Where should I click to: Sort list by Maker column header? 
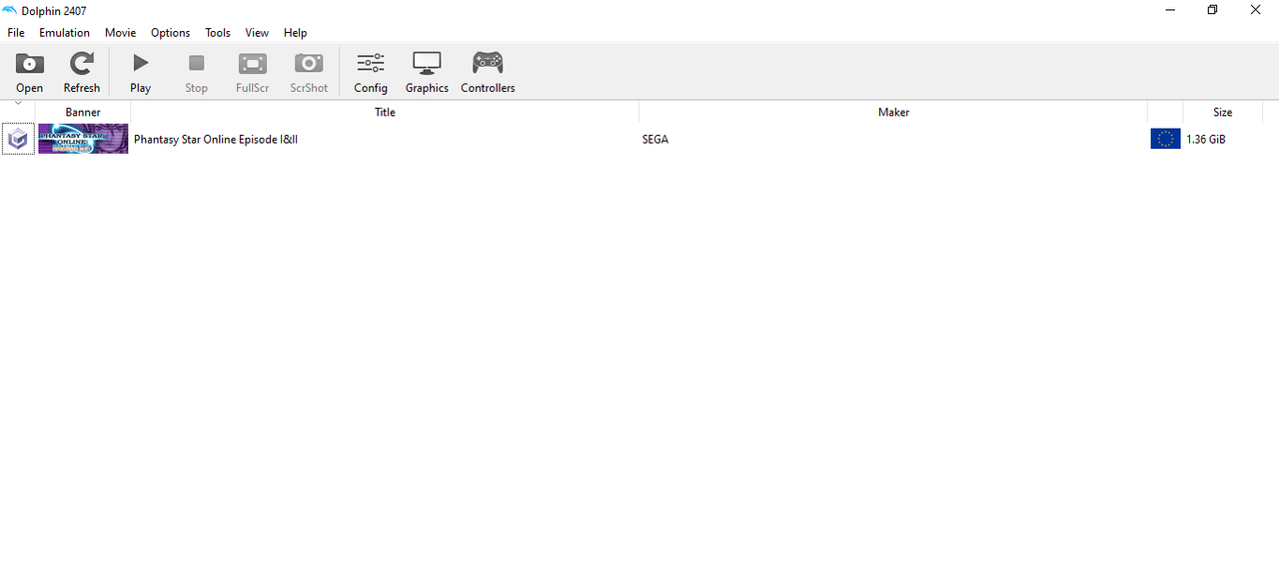(x=893, y=112)
